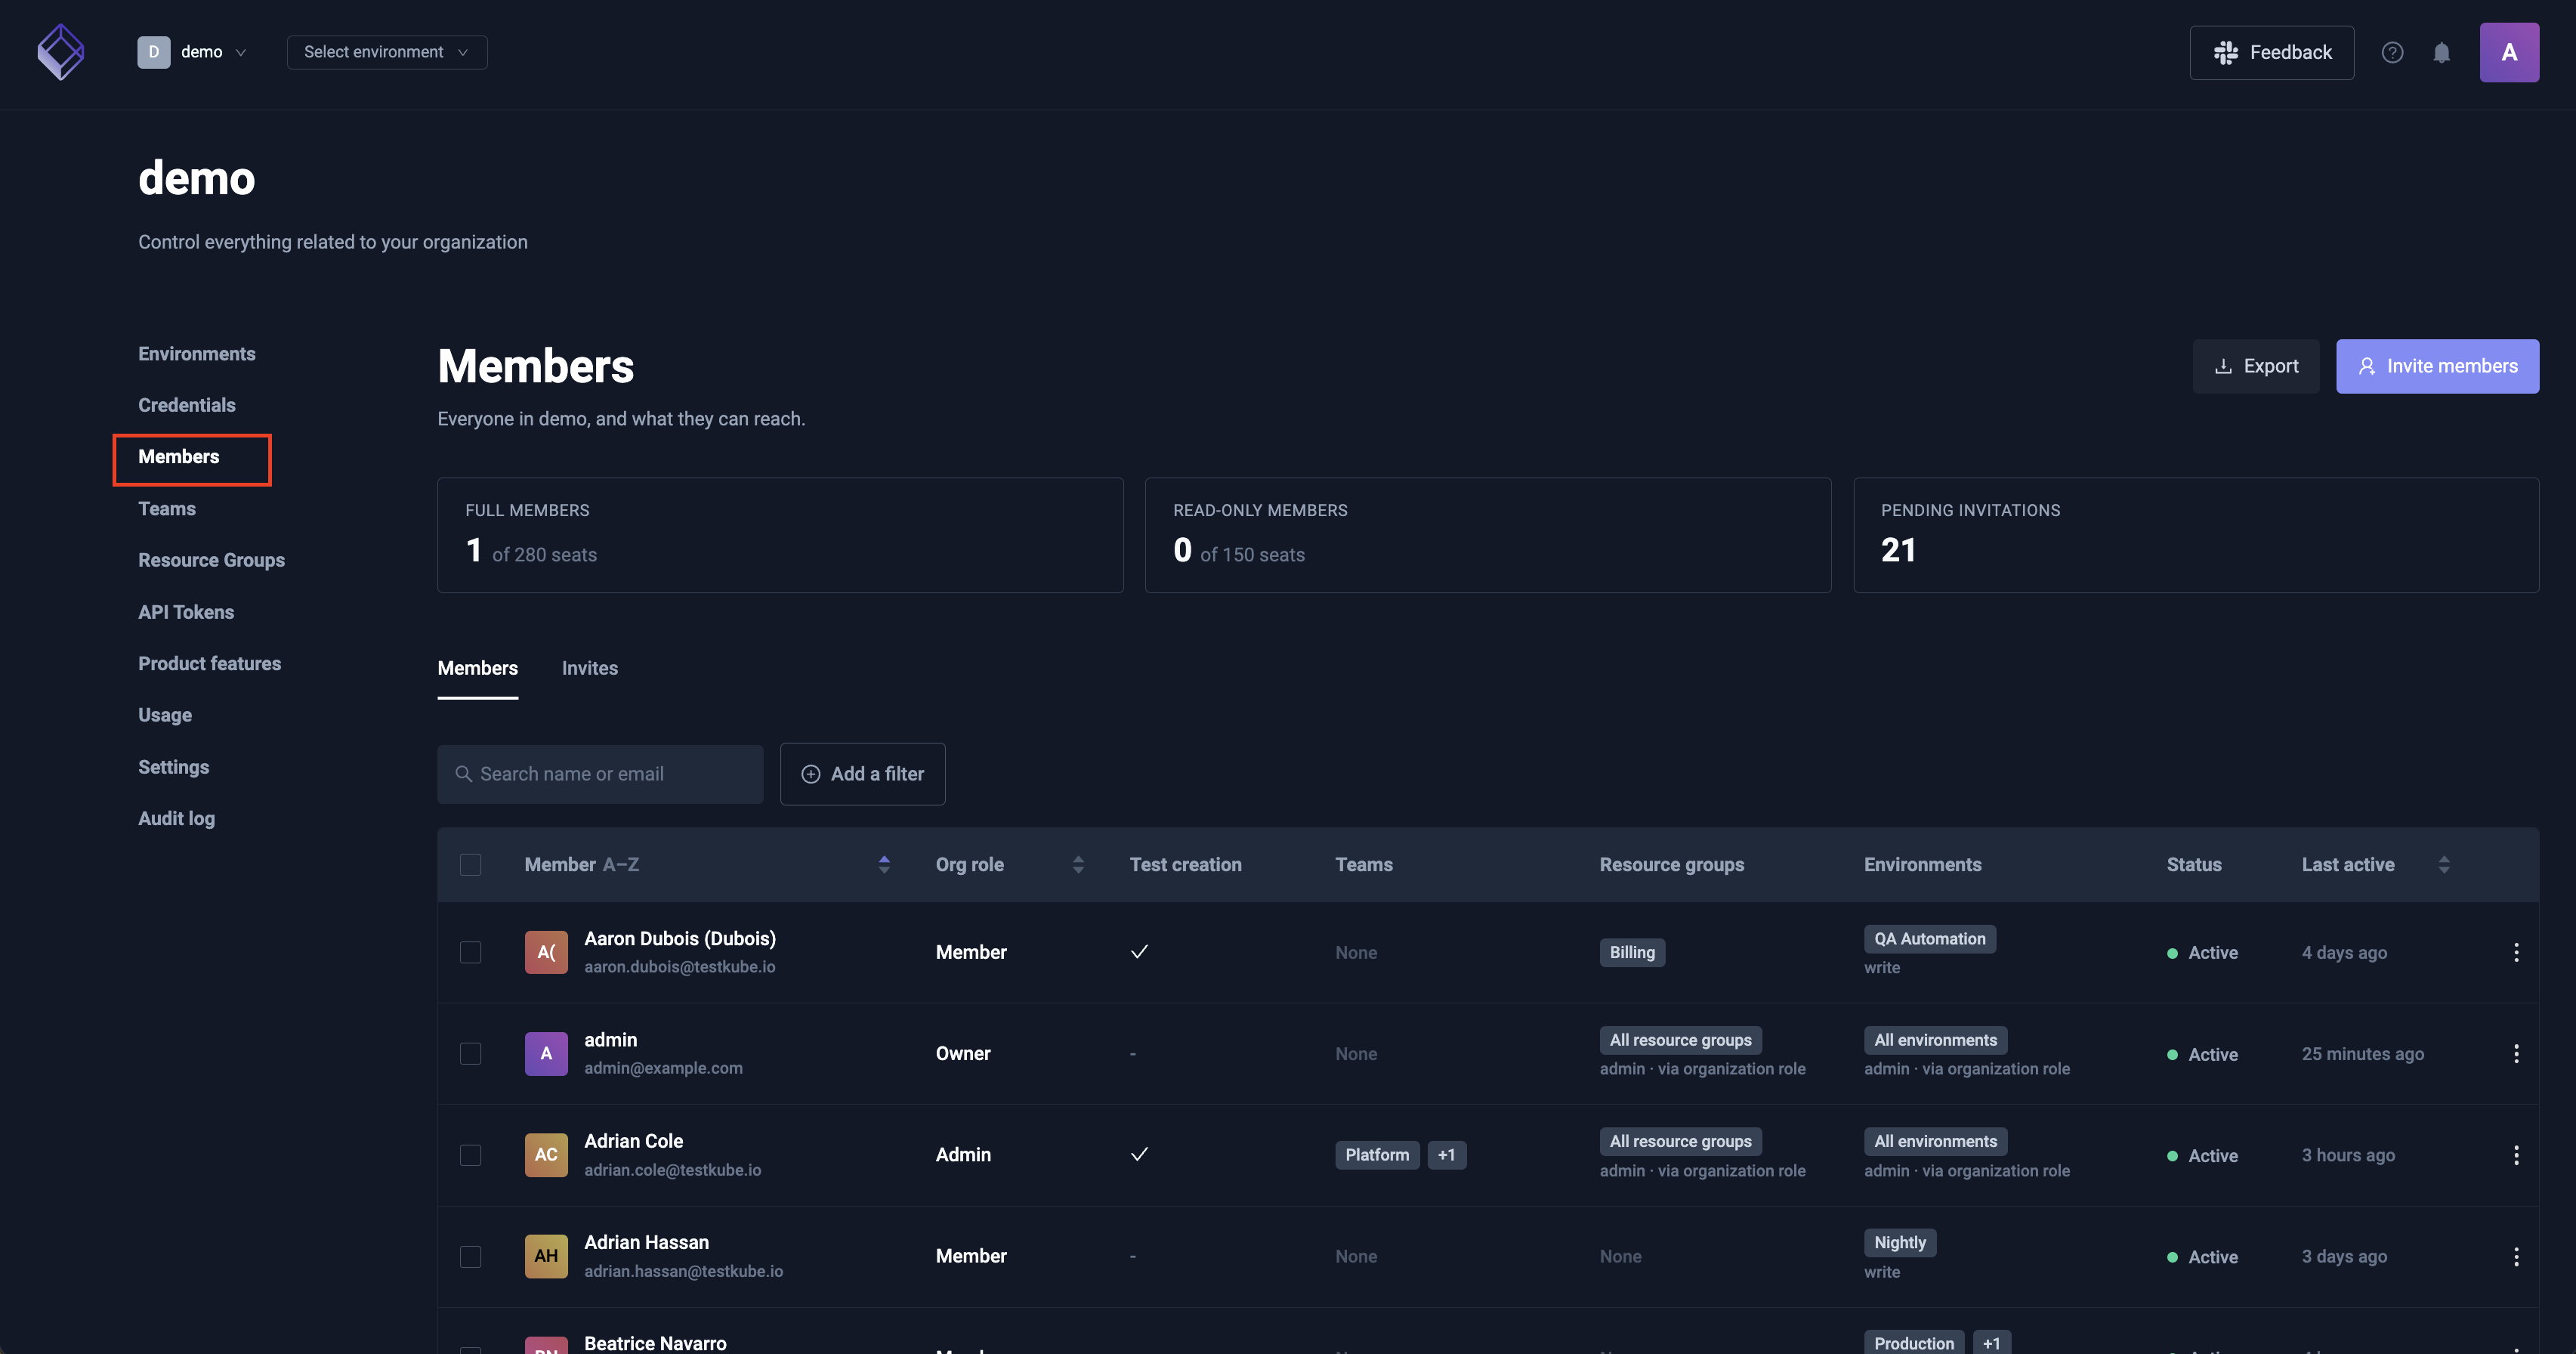Open kebab menu for Adrian Cole row
Screen dimensions: 2576x1354
point(2516,1155)
